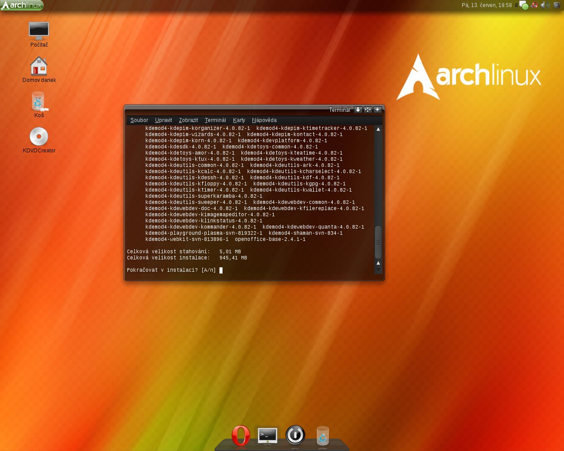Click the terminal icon in the dock
Viewport: 564px width, 451px height.
click(267, 436)
